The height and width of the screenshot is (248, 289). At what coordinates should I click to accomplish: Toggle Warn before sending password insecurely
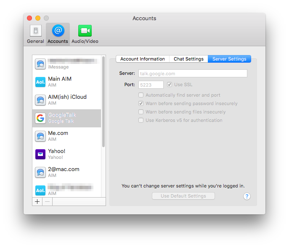pyautogui.click(x=141, y=103)
